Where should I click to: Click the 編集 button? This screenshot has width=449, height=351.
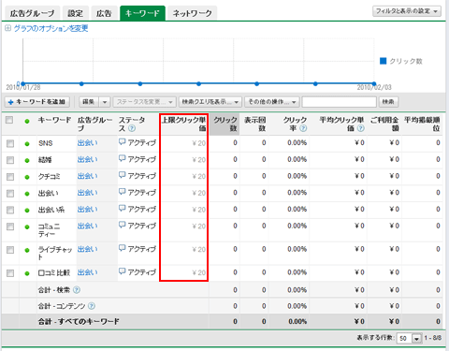(x=89, y=102)
